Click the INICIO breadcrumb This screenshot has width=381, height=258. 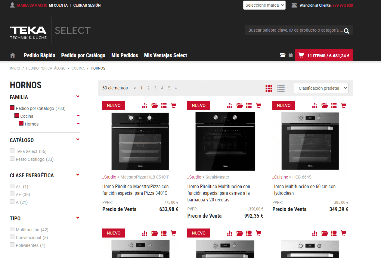15,68
